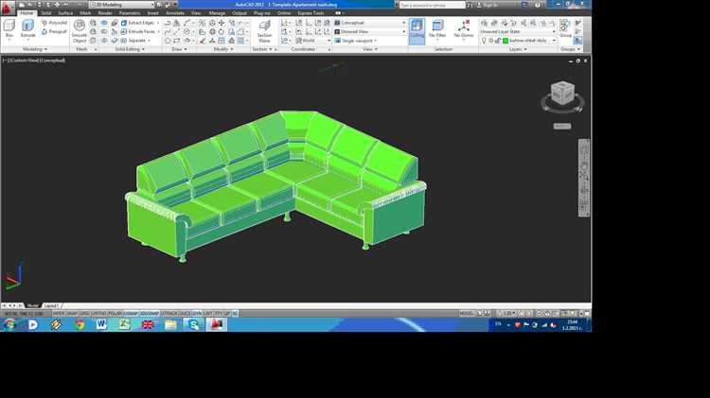Toggle SNAP mode in status bar
This screenshot has height=398, width=710.
click(71, 313)
